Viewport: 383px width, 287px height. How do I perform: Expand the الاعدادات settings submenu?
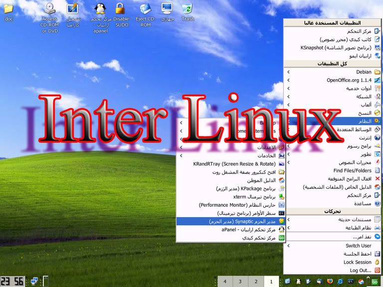tap(231, 147)
